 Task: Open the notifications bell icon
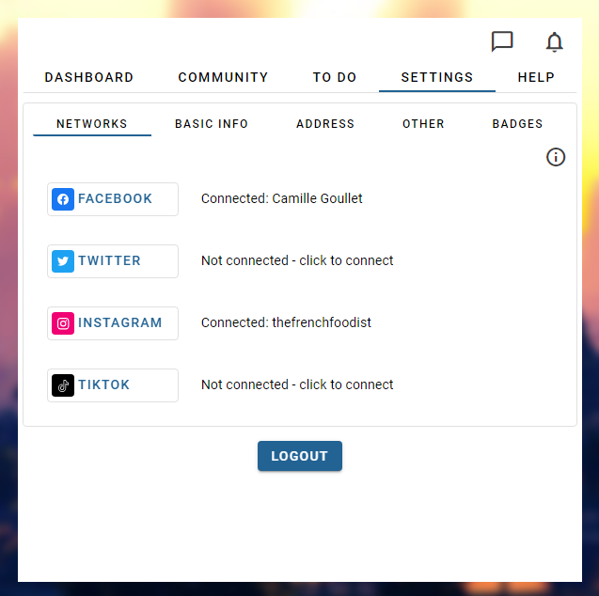[554, 42]
